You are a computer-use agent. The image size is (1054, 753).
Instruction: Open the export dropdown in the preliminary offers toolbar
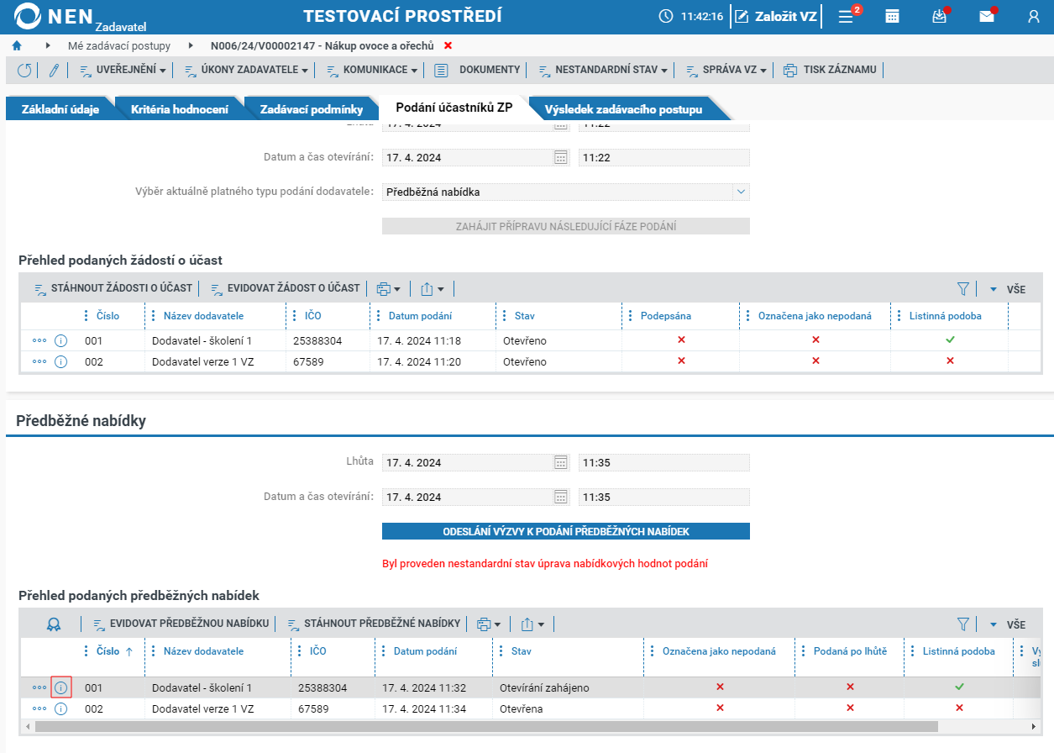532,624
